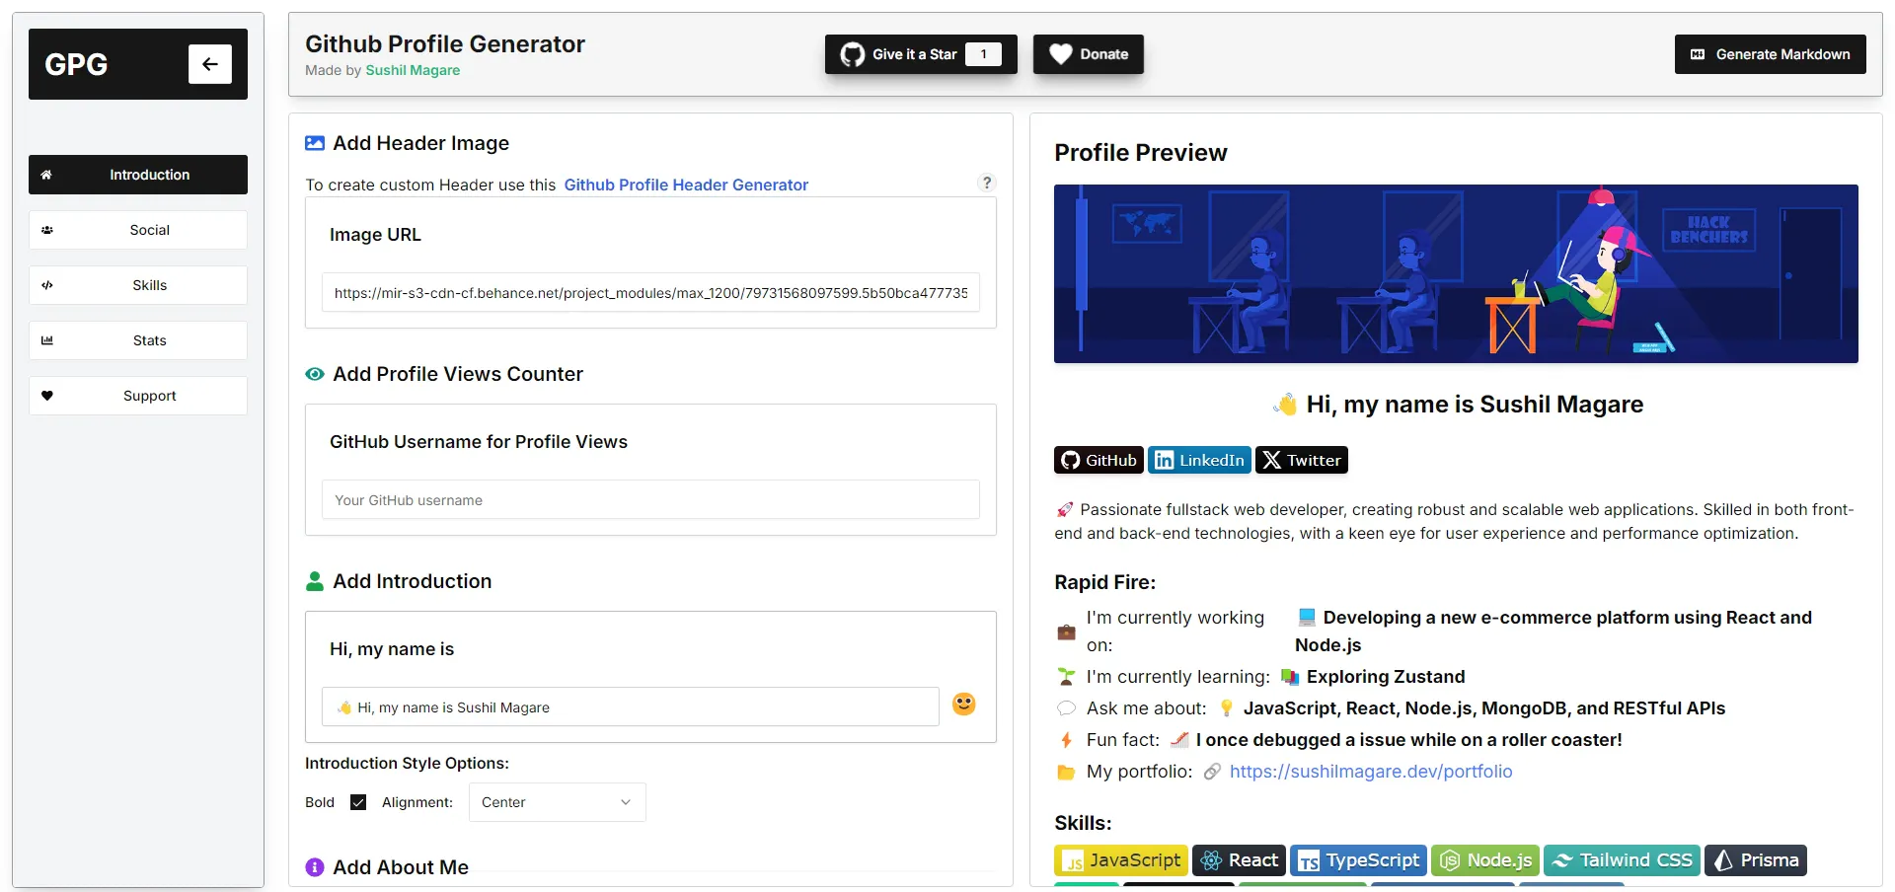Click the Add About Me info icon
Screen dimensions: 1895x892
coord(315,867)
